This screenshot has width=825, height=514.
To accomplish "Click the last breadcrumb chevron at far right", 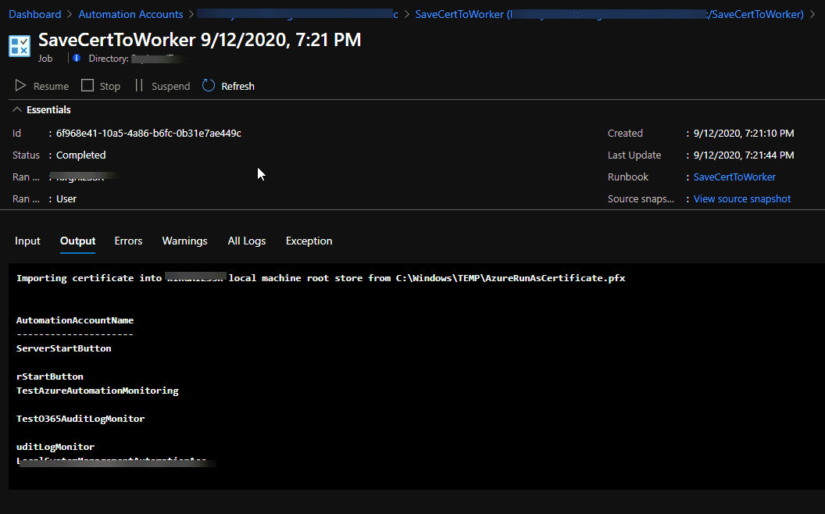I will [x=812, y=14].
